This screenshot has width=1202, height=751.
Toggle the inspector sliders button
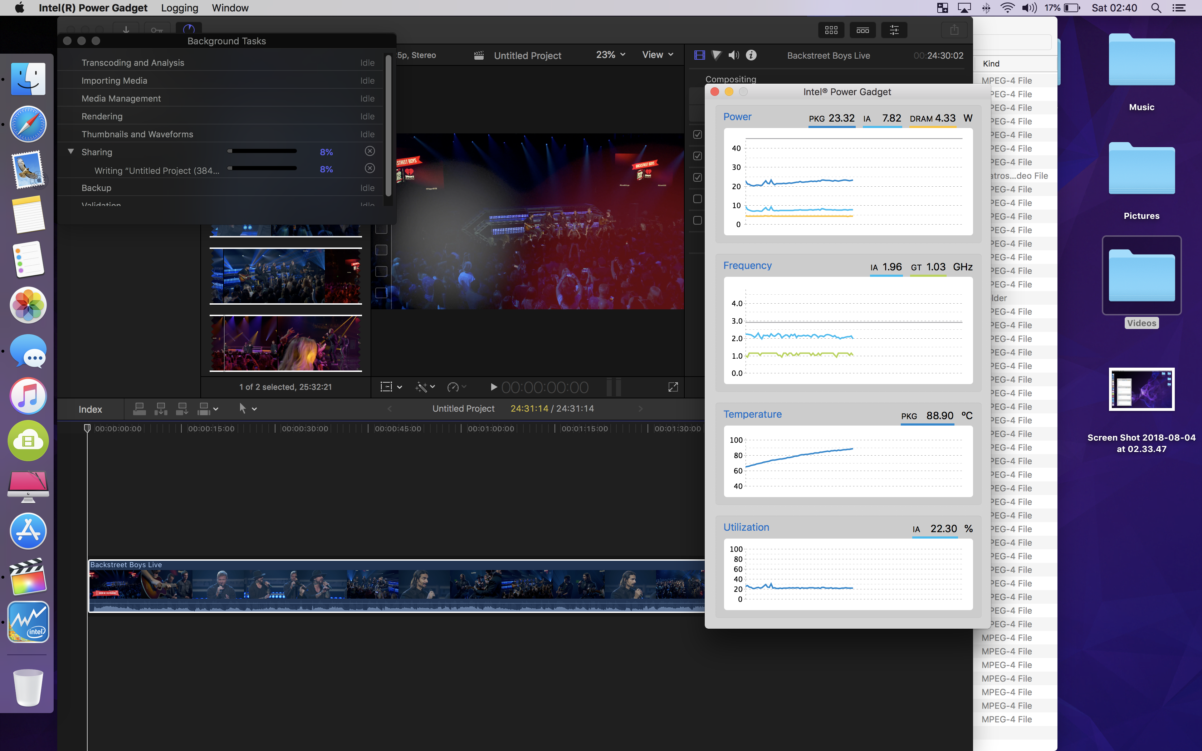(x=894, y=30)
